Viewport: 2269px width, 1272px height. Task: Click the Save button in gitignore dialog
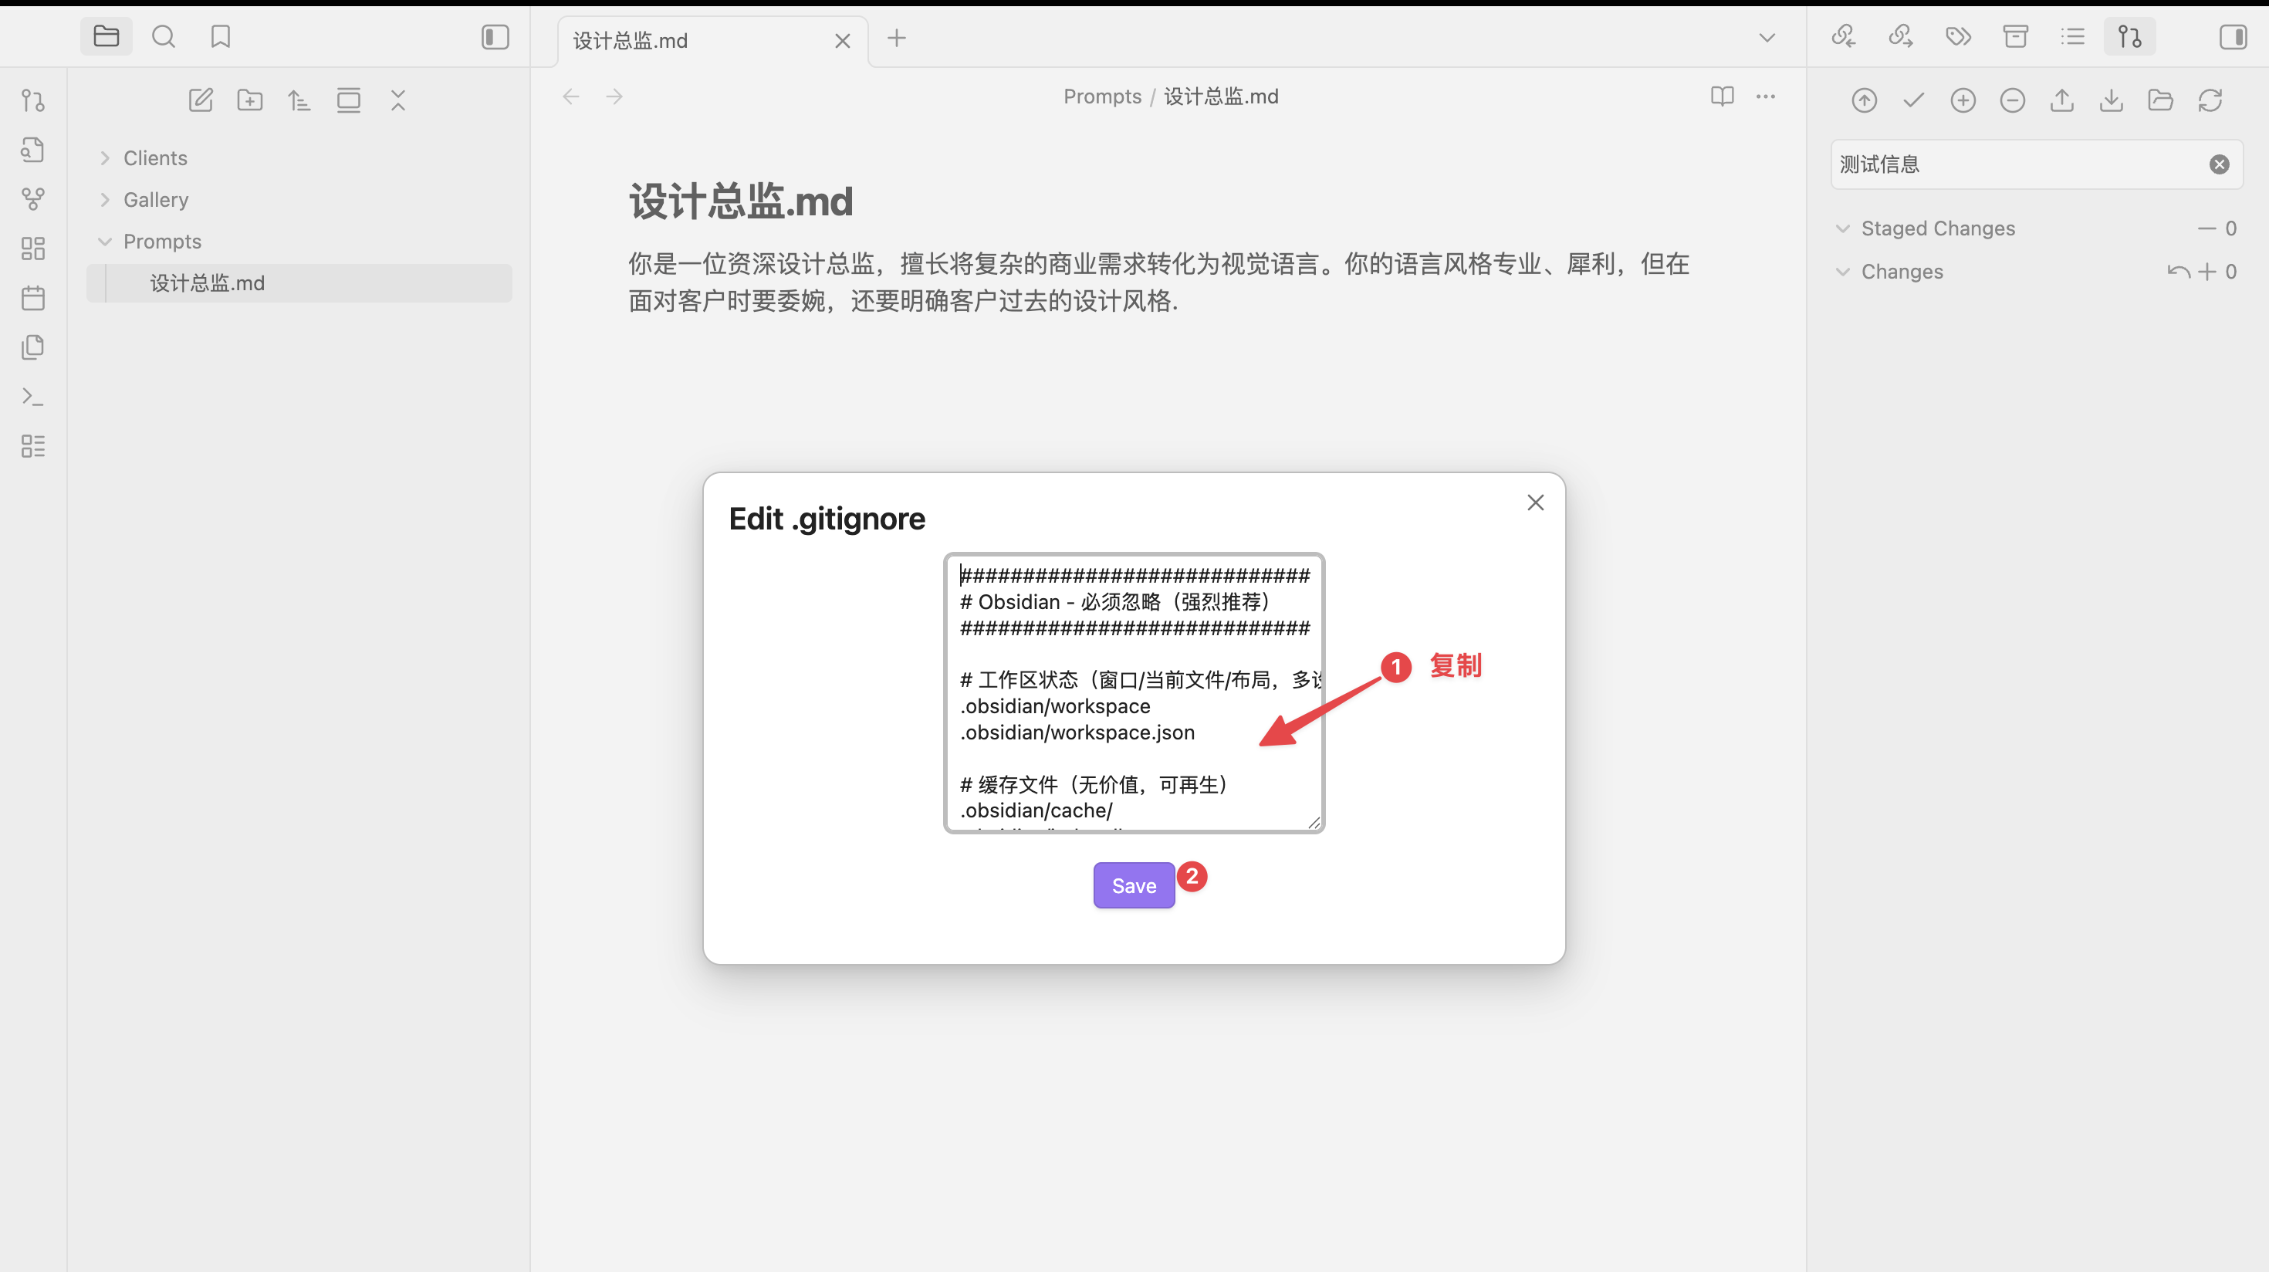1134,885
